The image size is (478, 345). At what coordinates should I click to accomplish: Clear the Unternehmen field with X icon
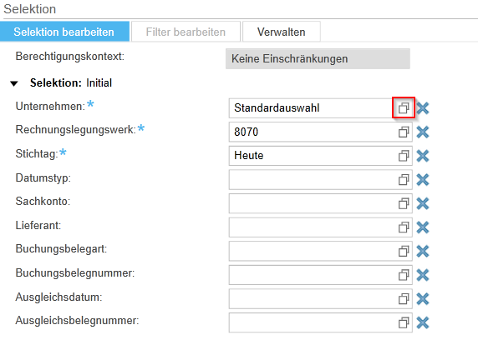(x=423, y=107)
